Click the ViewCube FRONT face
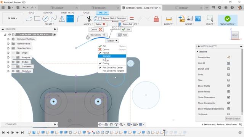The width and height of the screenshot is (244, 137). (x=235, y=35)
